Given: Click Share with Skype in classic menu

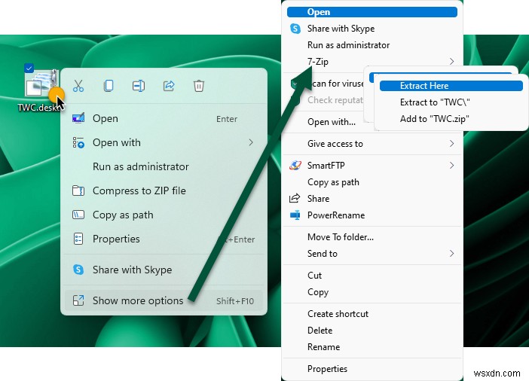Looking at the screenshot, I should tap(372, 29).
